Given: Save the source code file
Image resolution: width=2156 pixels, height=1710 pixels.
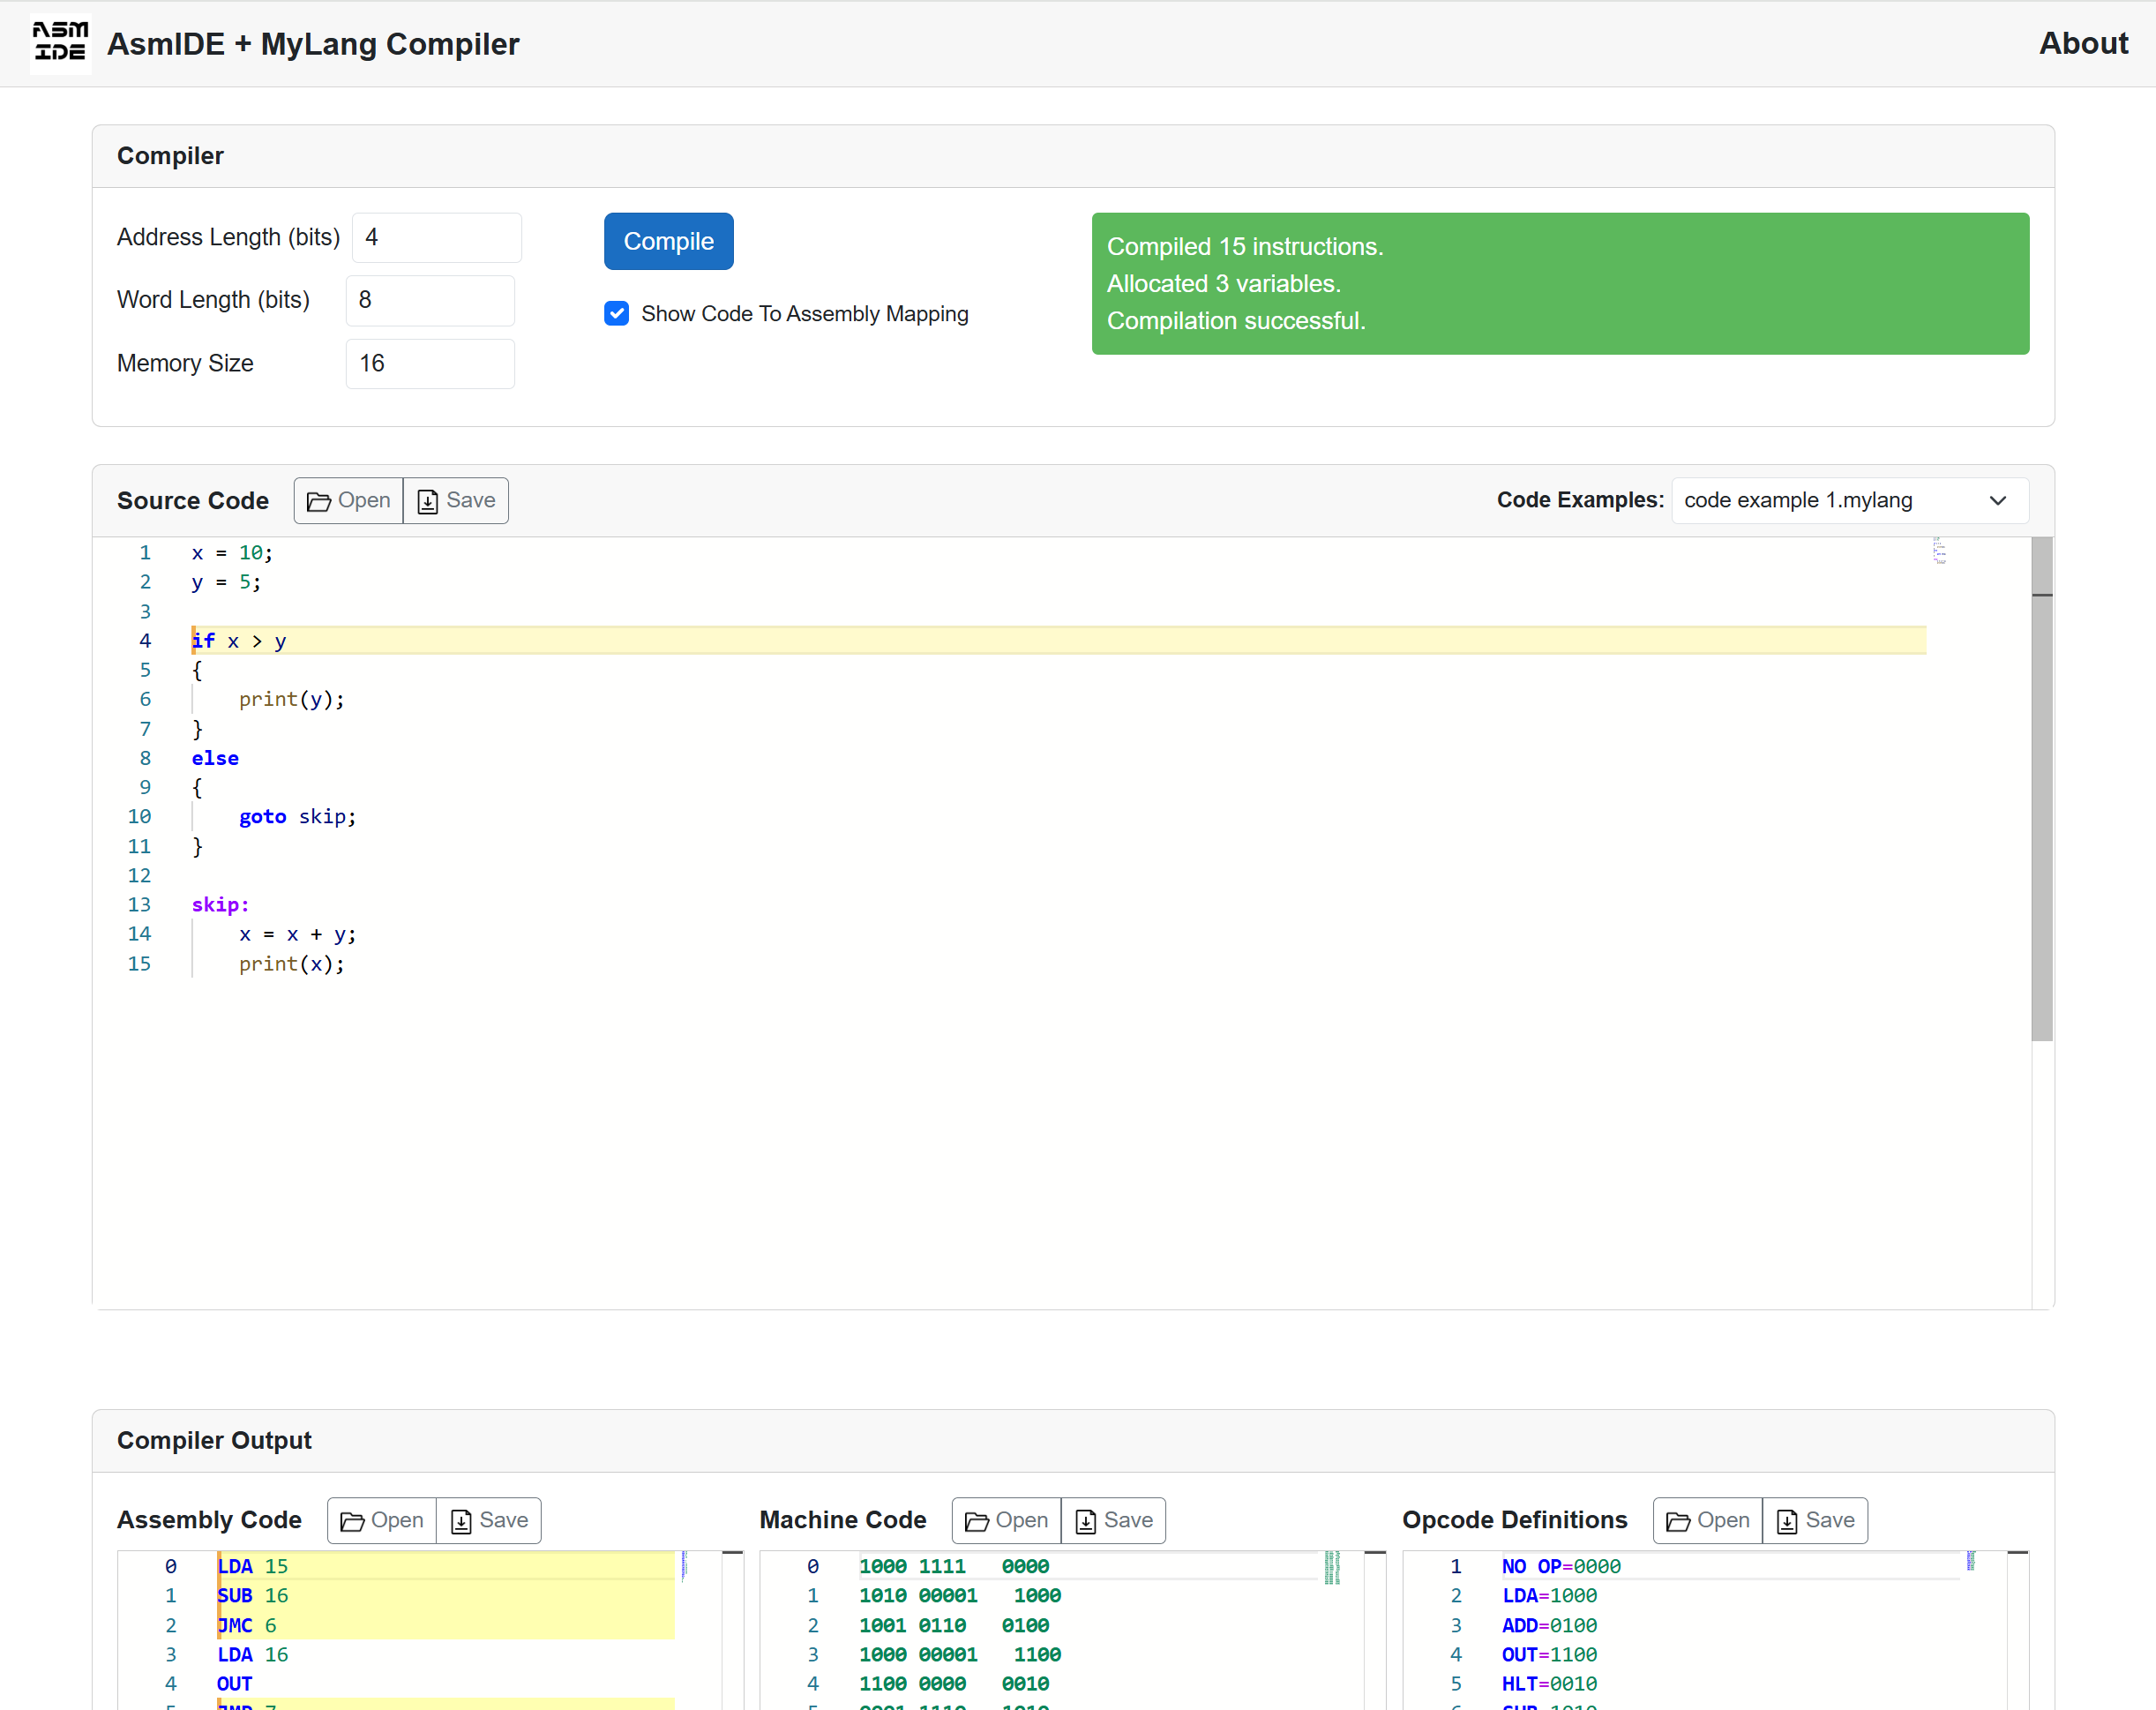Looking at the screenshot, I should coord(456,500).
